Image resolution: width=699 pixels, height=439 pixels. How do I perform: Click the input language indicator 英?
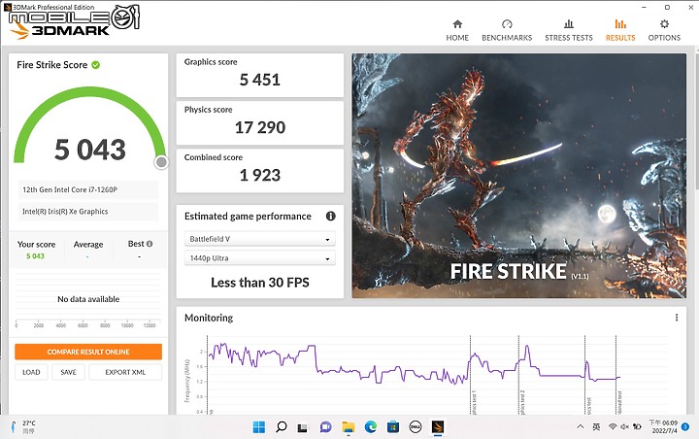tap(596, 426)
